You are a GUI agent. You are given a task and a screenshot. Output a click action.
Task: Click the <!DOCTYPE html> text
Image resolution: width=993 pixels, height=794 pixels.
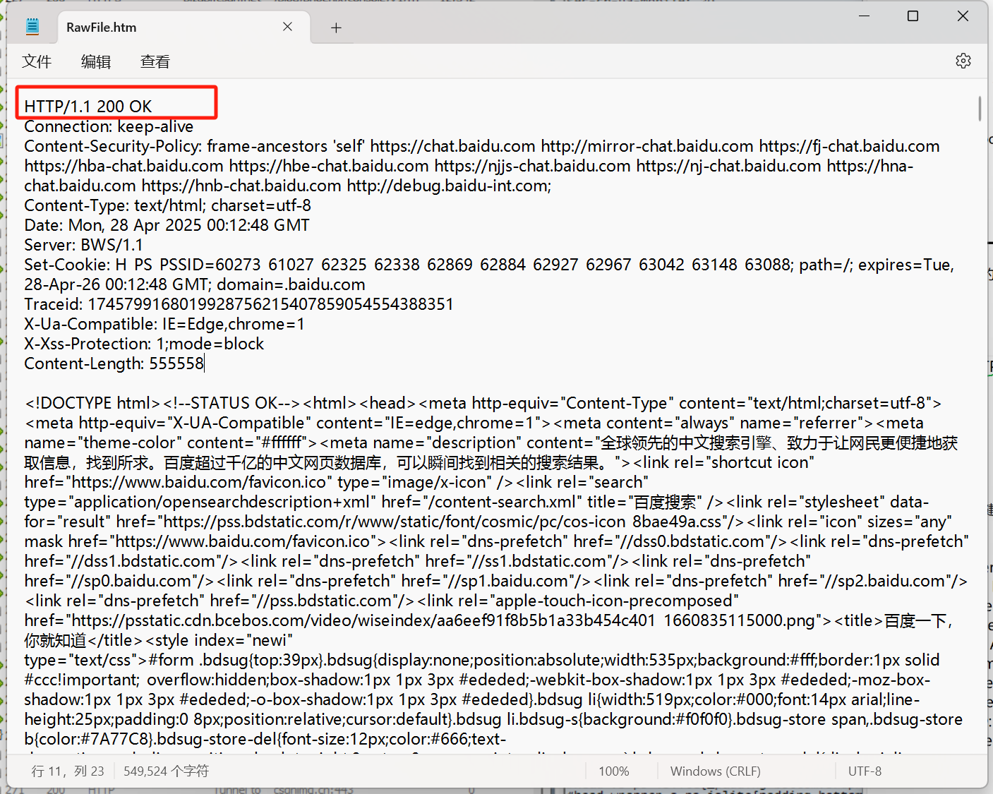92,403
